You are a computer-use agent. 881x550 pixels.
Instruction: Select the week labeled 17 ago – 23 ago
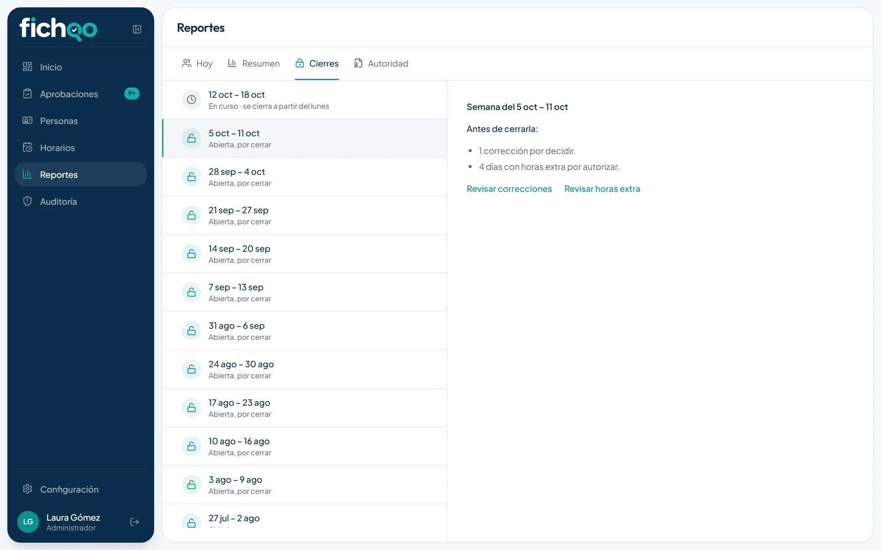tap(304, 408)
